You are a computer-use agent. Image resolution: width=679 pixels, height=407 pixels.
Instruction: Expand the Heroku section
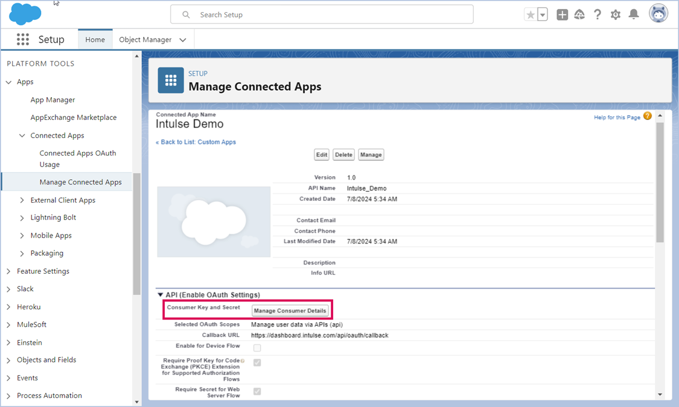[8, 307]
